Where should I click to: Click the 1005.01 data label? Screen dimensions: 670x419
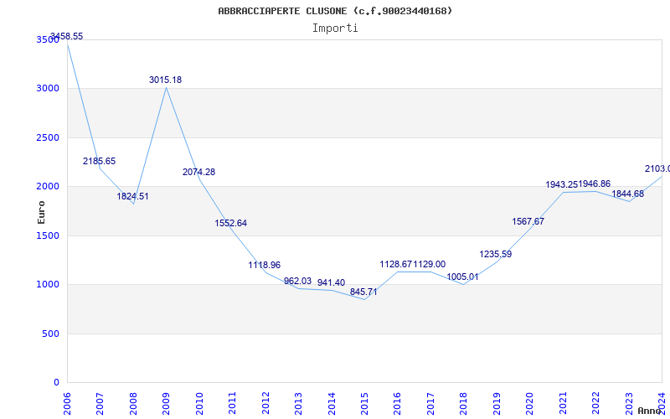(x=463, y=277)
